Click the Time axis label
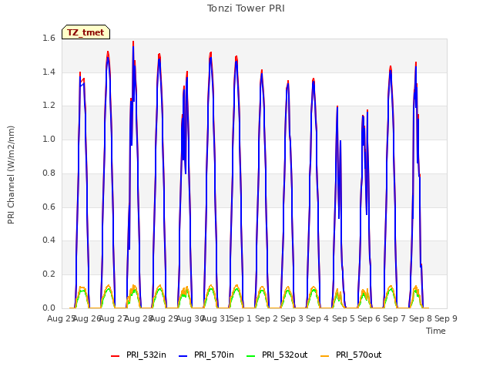 point(436,331)
